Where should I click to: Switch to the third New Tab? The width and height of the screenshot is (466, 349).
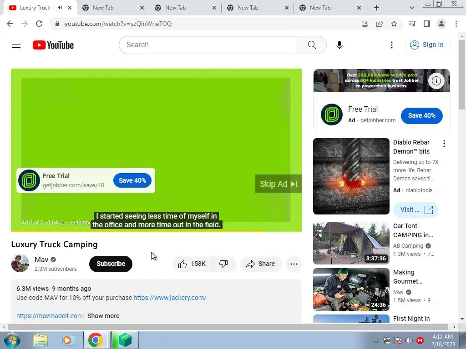pos(248,8)
